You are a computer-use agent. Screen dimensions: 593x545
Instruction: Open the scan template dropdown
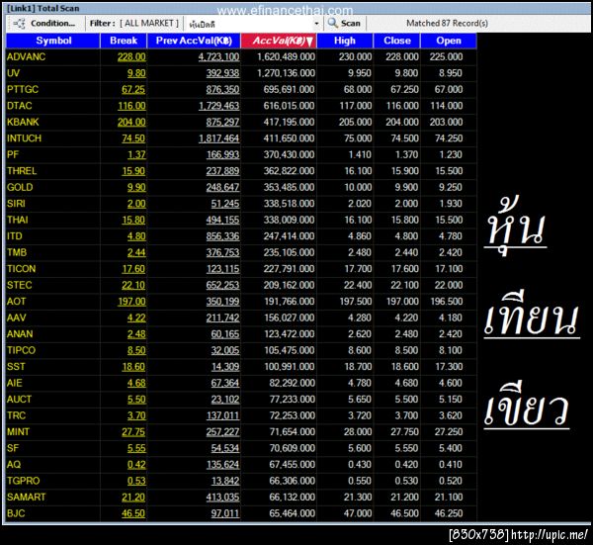(317, 24)
